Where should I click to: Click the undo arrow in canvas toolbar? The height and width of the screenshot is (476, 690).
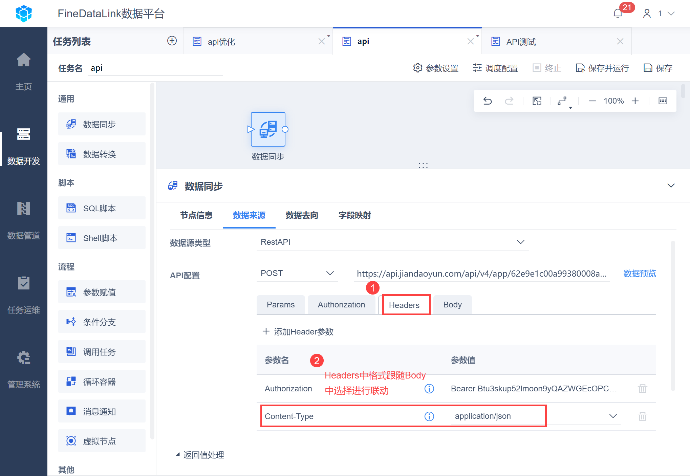[x=488, y=101]
